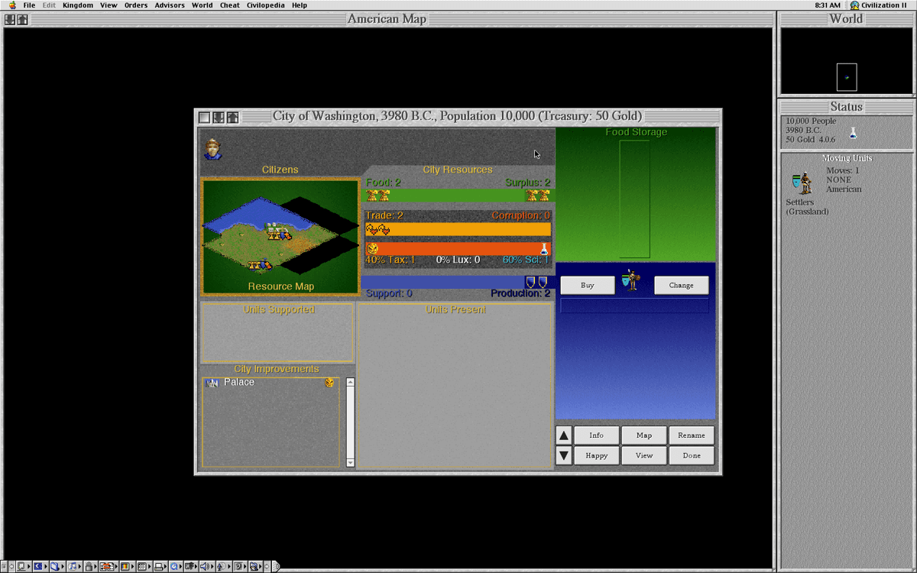Click the Settlers unit icon in Status panel
917x573 pixels.
point(802,184)
